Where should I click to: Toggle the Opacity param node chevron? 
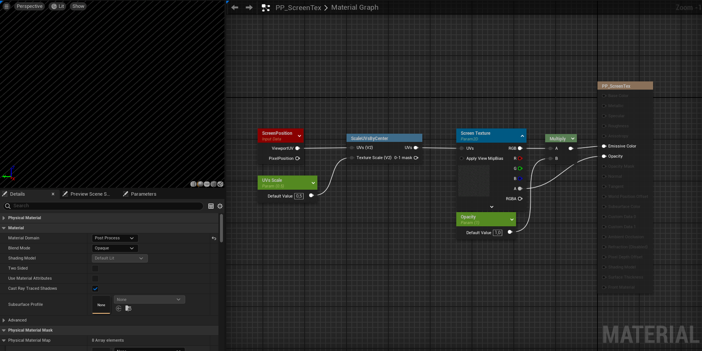click(512, 220)
